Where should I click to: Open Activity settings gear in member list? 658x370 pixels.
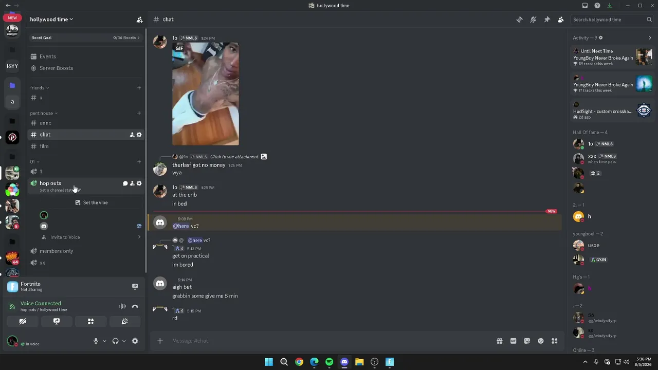tap(600, 38)
